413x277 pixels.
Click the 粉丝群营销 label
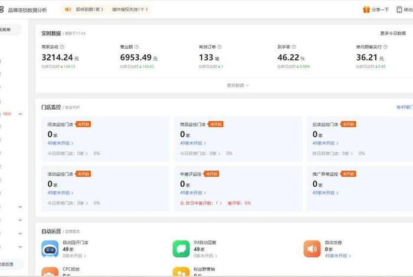click(x=204, y=269)
